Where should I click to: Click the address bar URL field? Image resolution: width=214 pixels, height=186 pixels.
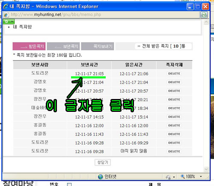tap(104, 15)
